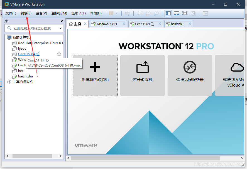Expand the power options dropdown arrow
Screen dimensions: 247x169
(117, 13)
